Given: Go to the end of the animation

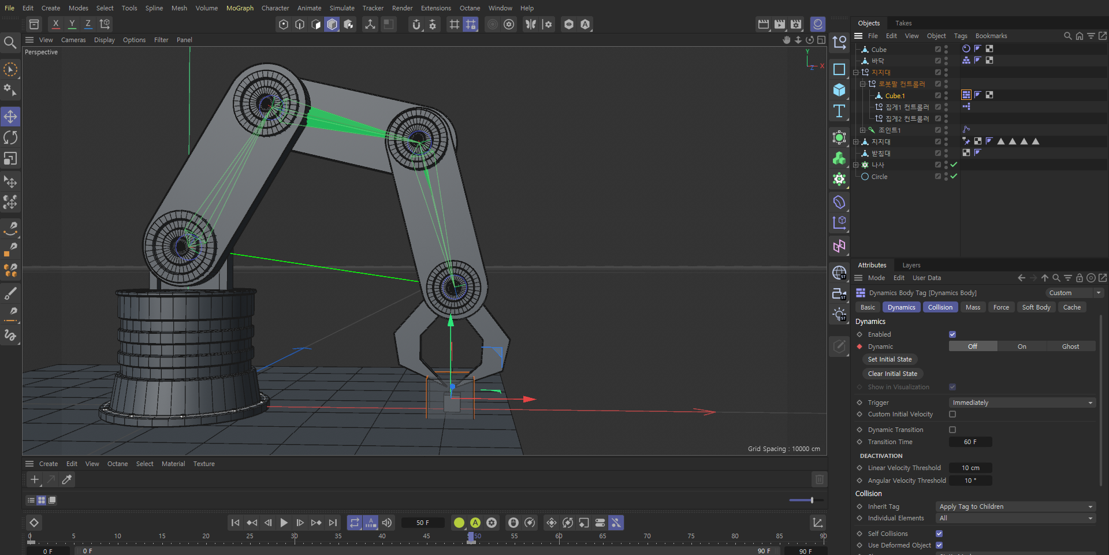Looking at the screenshot, I should tap(333, 523).
